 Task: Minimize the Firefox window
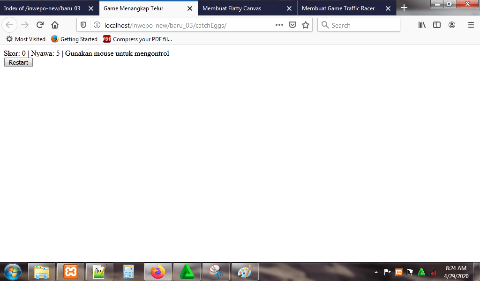click(x=437, y=4)
